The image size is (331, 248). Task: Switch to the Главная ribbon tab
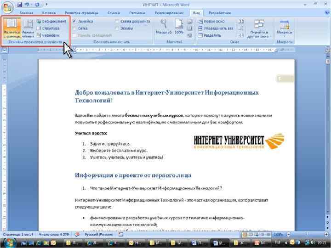coord(26,13)
